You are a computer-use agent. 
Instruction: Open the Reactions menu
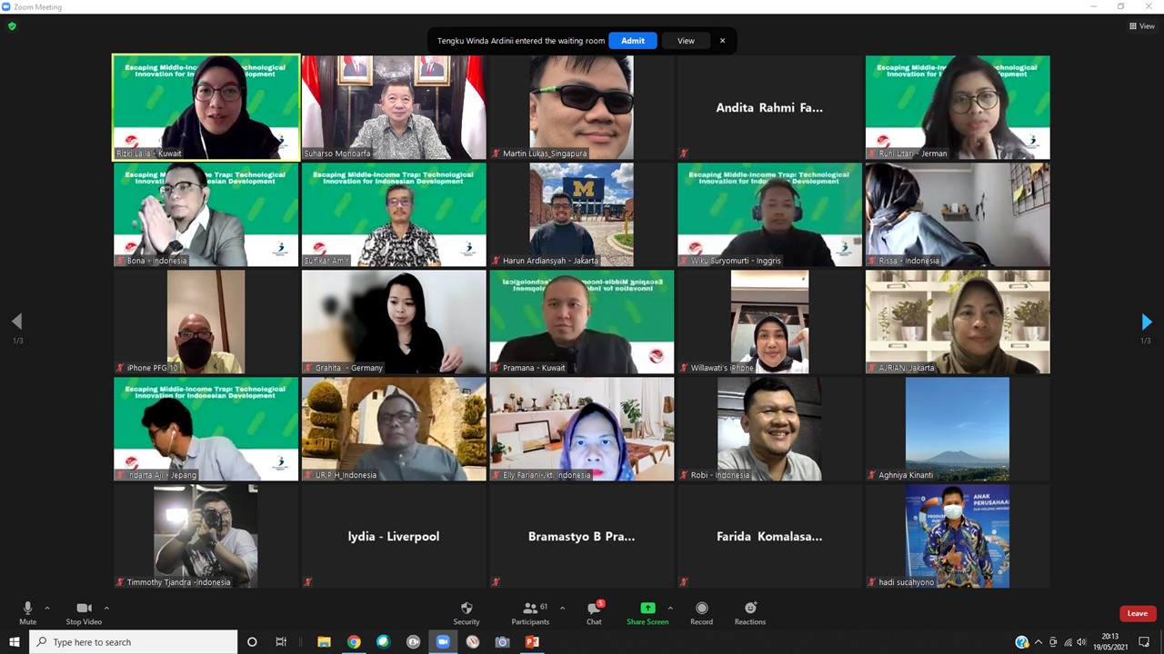(x=750, y=612)
